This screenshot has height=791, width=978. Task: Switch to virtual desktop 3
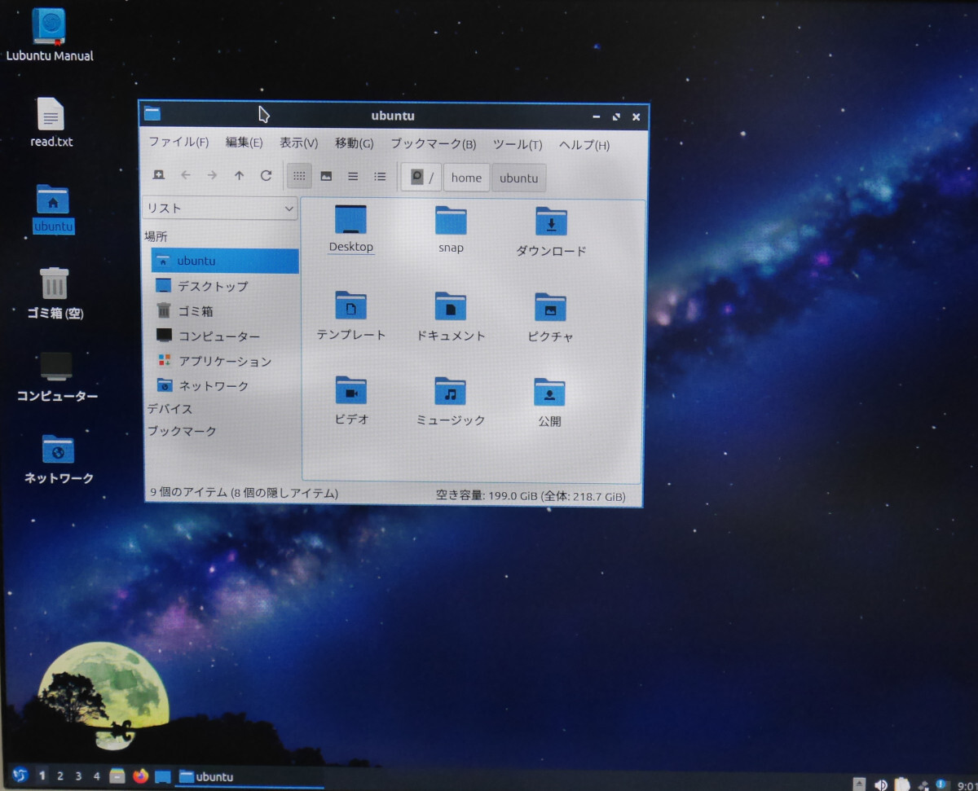coord(78,776)
